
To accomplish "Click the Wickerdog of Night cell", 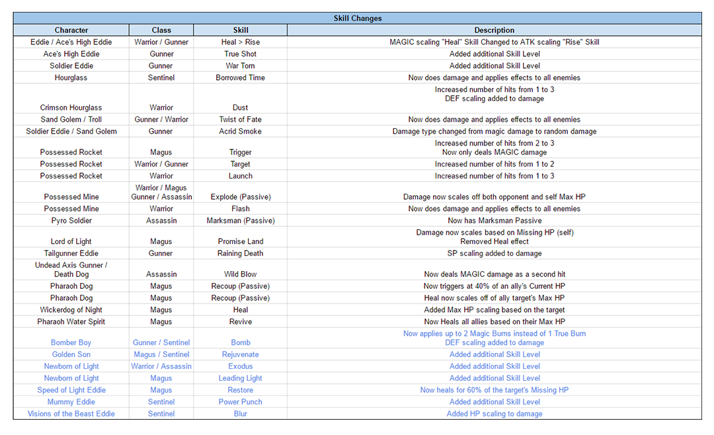I will [x=71, y=310].
